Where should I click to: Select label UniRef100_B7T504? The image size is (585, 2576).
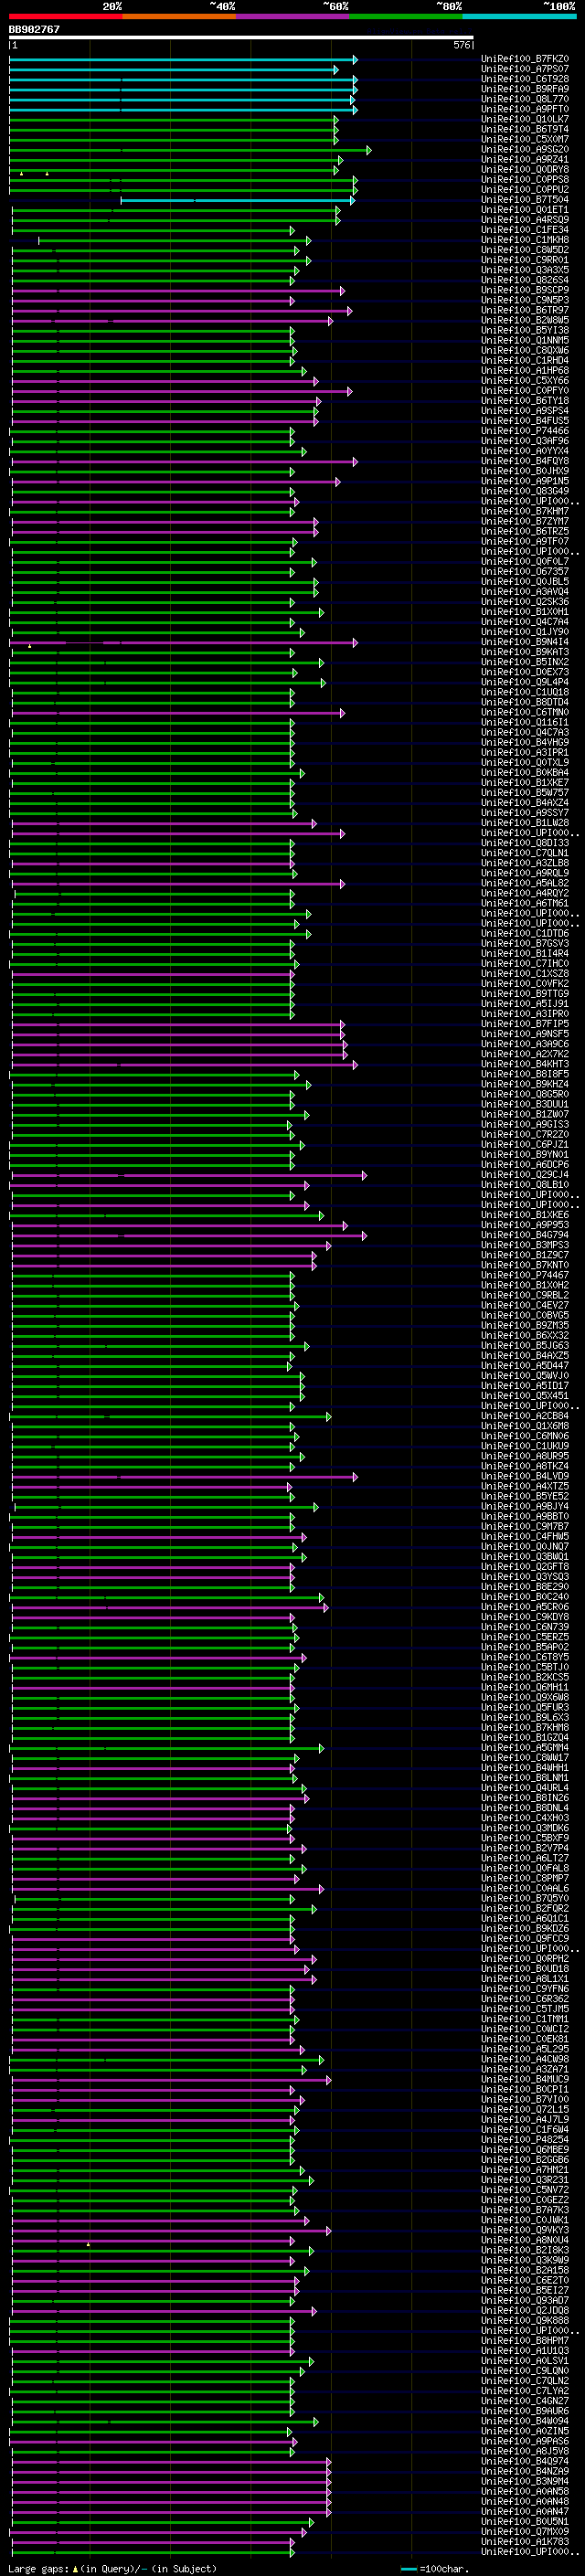pos(525,200)
